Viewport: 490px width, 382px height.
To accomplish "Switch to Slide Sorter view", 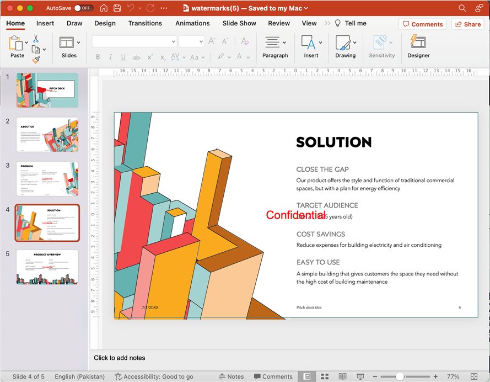I will click(x=325, y=376).
